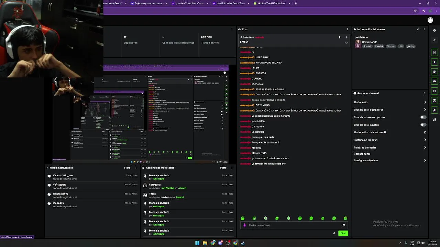Toggle the note panel sidebar icon
Image resolution: width=440 pixels, height=247 pixels.
[434, 72]
